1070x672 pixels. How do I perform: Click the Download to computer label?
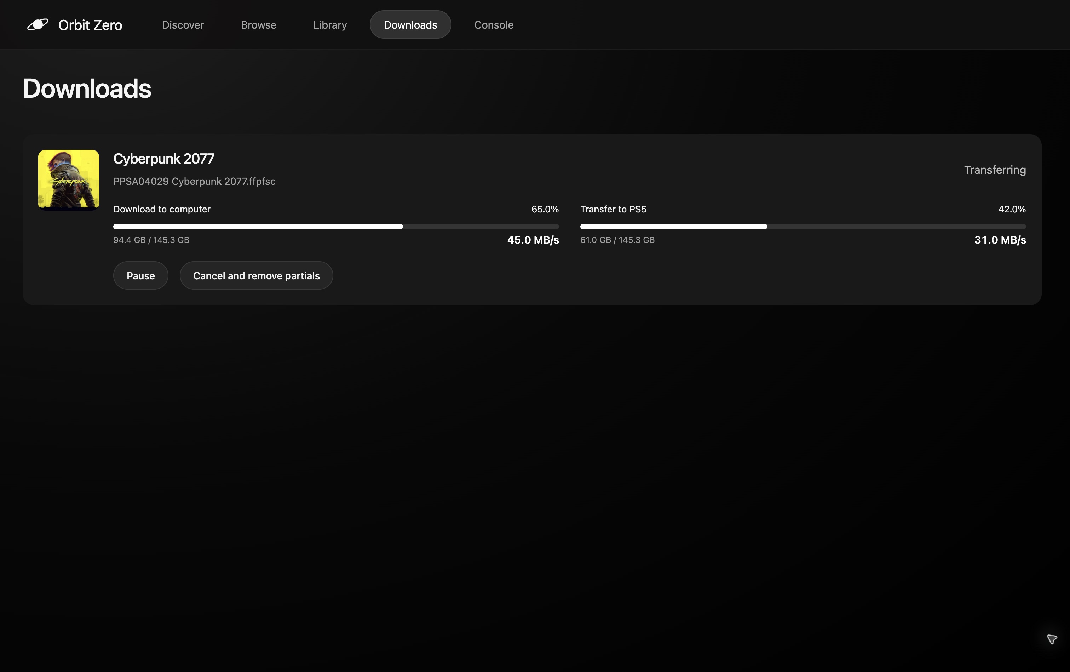[162, 209]
